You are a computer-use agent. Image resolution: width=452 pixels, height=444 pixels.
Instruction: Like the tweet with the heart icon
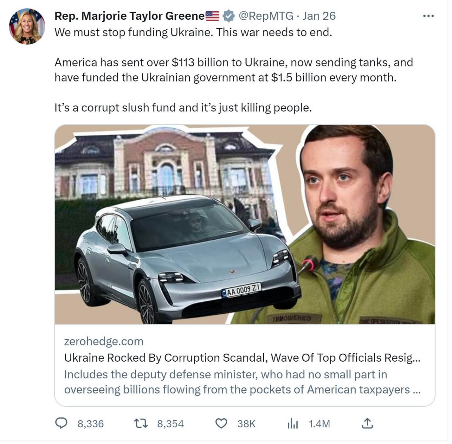coord(221,423)
